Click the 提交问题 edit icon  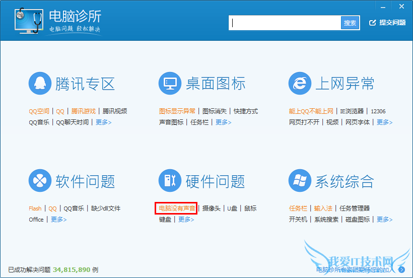(372, 23)
